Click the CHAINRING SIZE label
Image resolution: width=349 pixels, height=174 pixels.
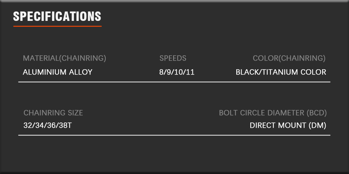pyautogui.click(x=53, y=113)
